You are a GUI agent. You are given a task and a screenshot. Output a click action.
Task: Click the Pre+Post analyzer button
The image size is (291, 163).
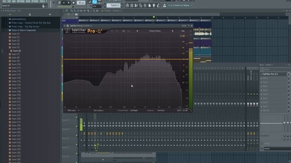point(161,110)
